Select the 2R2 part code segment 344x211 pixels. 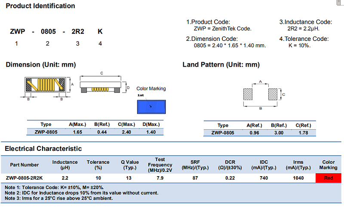(x=78, y=31)
